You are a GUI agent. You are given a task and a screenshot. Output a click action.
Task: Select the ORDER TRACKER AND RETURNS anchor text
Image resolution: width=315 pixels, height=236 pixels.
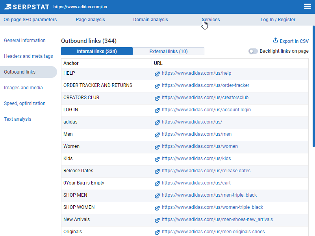tap(98, 85)
